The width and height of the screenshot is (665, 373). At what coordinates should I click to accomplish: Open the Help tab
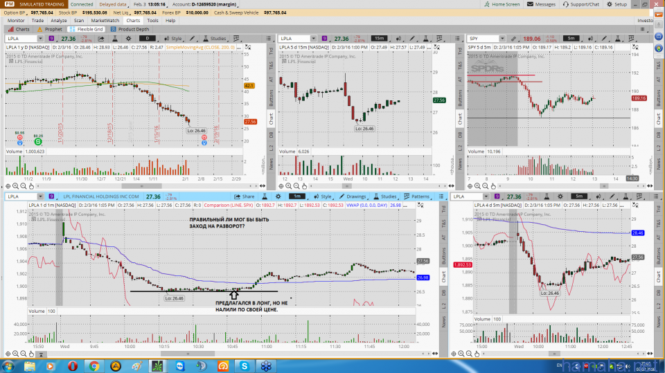tap(170, 20)
